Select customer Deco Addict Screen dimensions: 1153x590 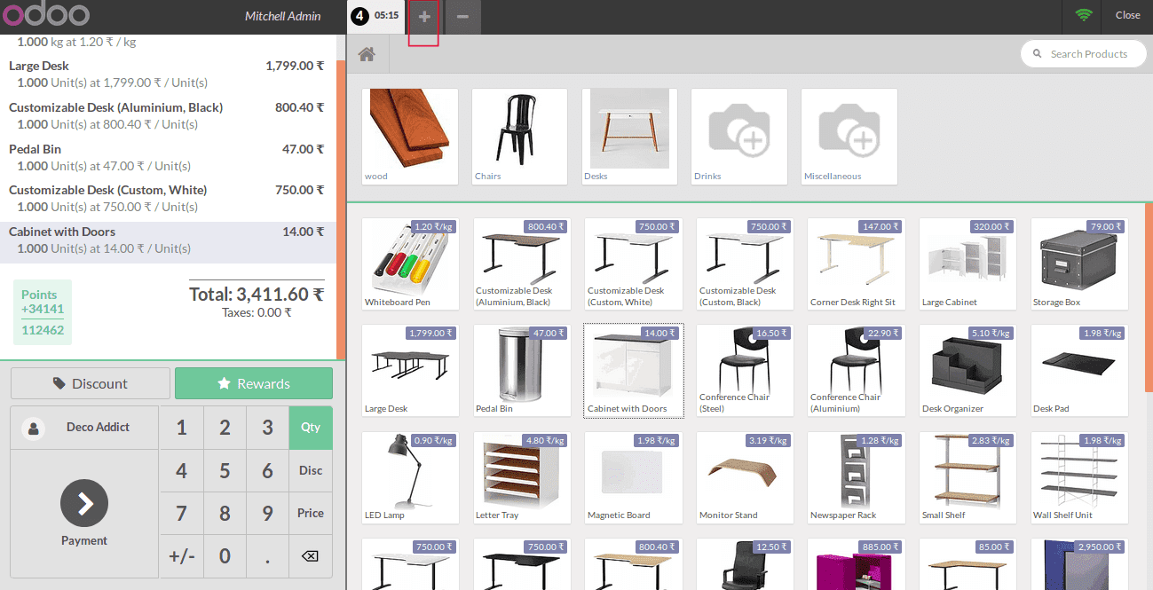click(x=84, y=428)
